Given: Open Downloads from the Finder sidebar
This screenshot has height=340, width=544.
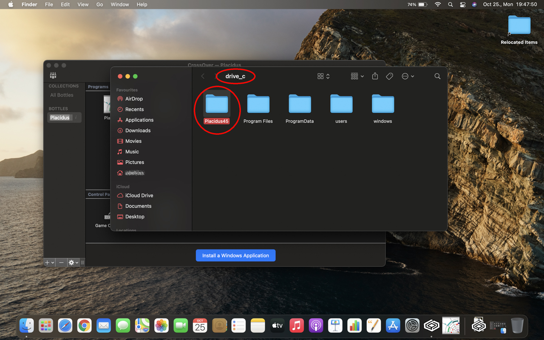Looking at the screenshot, I should pyautogui.click(x=133, y=130).
